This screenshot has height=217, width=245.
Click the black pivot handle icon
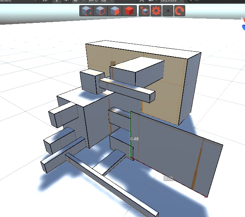coord(168,11)
